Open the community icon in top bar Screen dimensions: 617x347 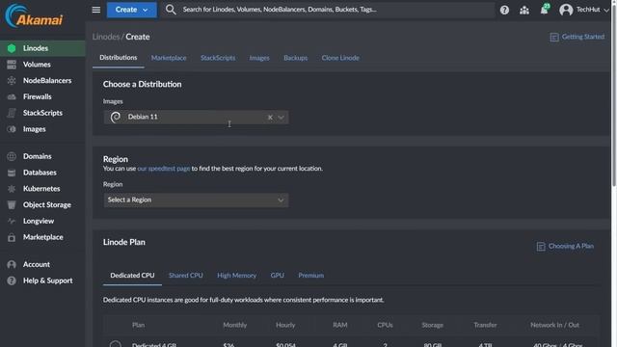(x=524, y=10)
